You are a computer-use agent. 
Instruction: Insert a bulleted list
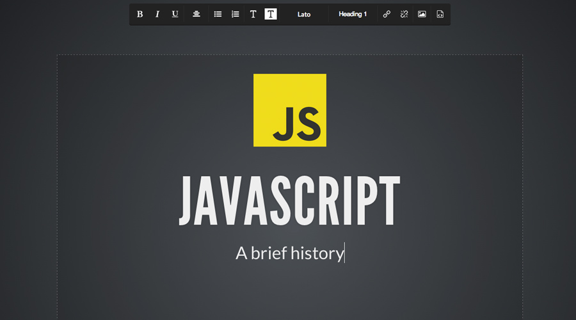pyautogui.click(x=218, y=14)
